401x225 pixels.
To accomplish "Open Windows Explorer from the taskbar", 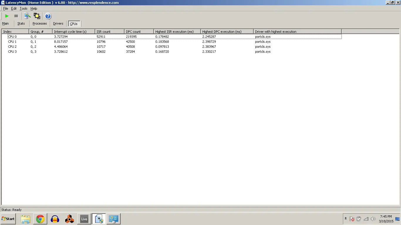I will click(26, 219).
